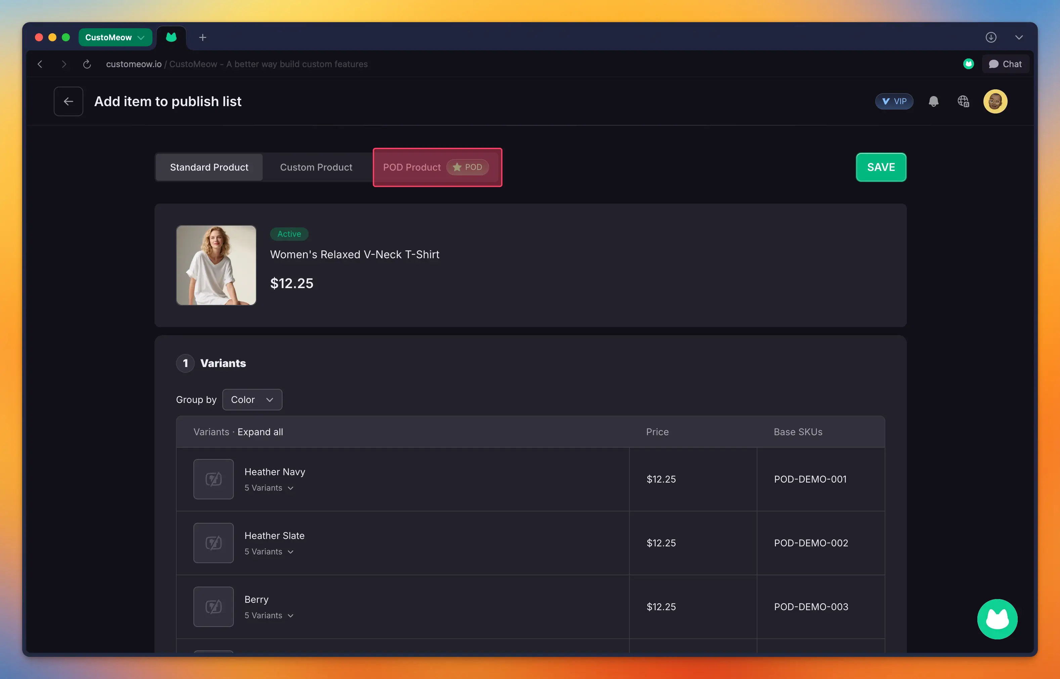Open a new tab with plus icon
This screenshot has width=1060, height=679.
(203, 38)
